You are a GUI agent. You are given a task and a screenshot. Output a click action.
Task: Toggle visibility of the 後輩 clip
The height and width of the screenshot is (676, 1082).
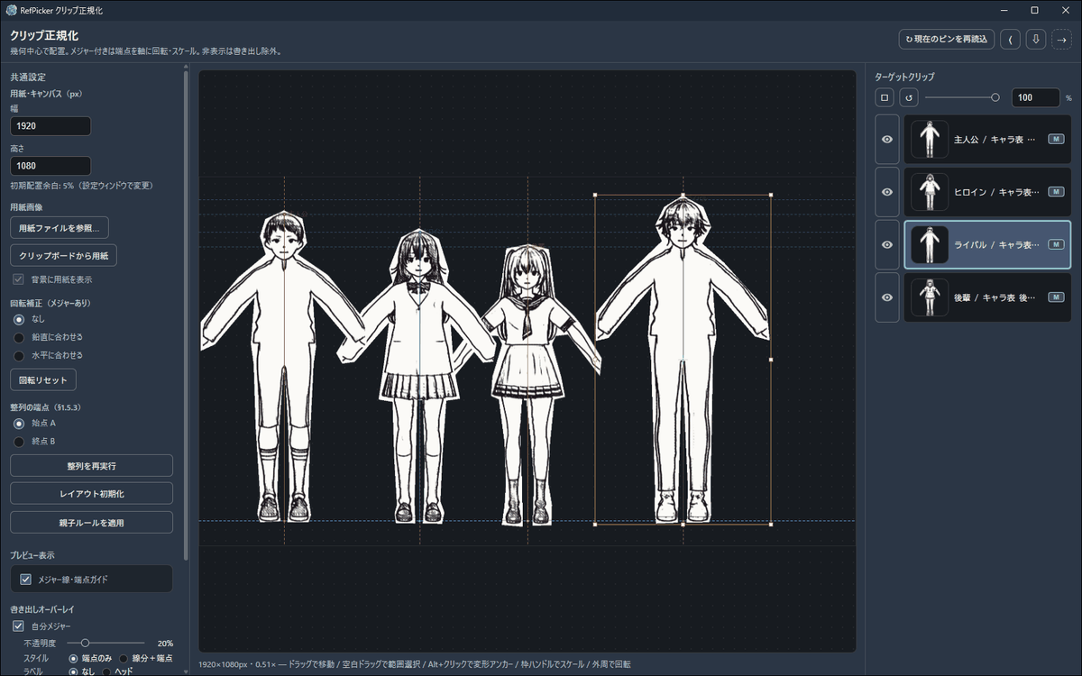point(887,297)
